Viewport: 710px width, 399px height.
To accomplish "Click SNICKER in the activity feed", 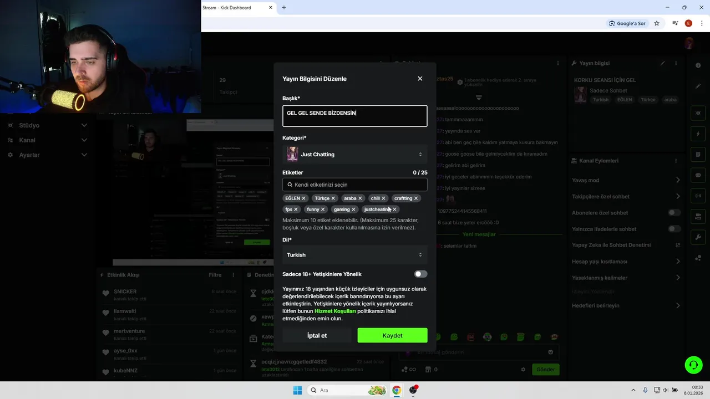I will coord(125,291).
